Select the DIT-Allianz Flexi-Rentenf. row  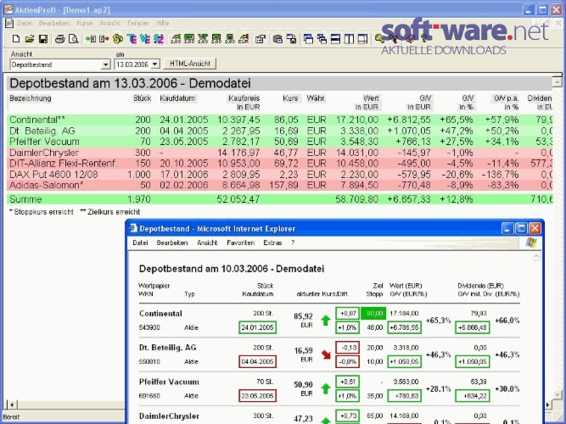(280, 163)
